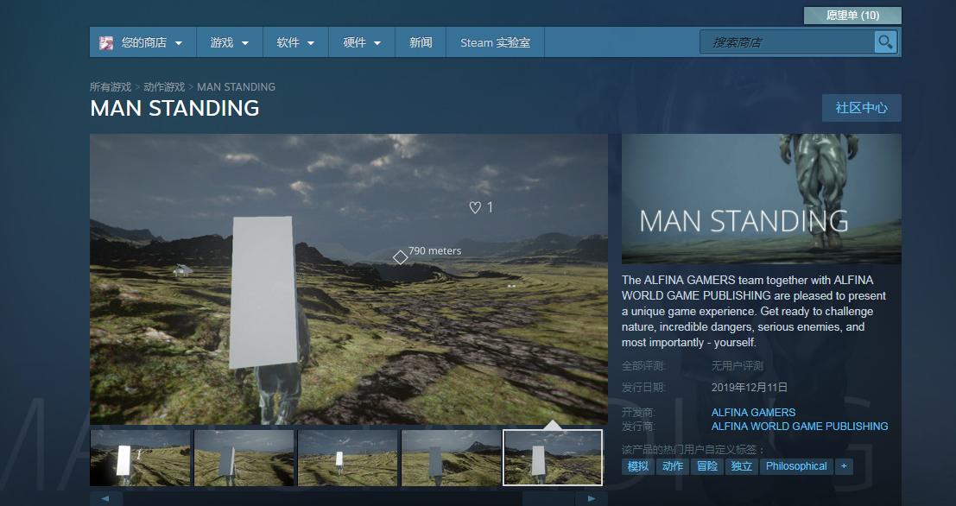Screen dimensions: 956x506
Task: Click the search magnifier icon
Action: 885,42
